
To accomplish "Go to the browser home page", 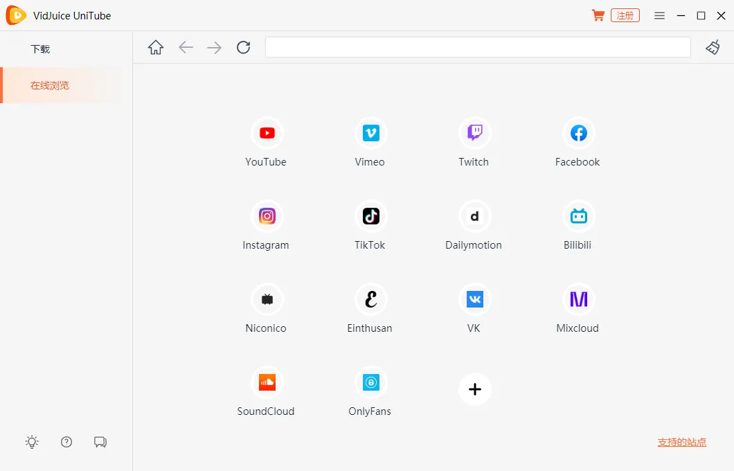I will tap(156, 47).
